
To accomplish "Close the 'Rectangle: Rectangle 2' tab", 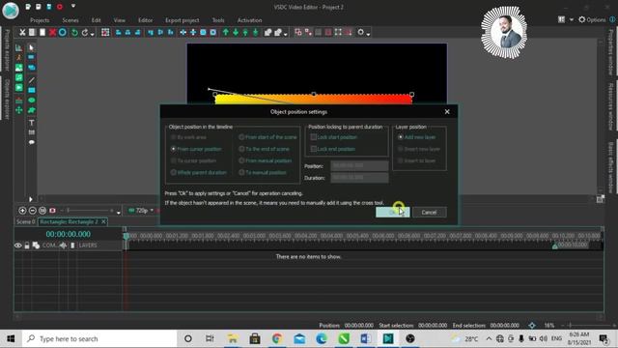I will point(103,221).
